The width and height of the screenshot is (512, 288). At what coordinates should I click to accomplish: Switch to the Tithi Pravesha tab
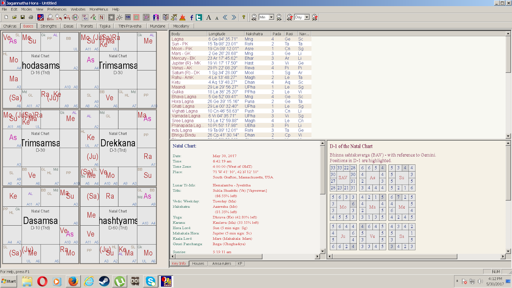coord(130,26)
